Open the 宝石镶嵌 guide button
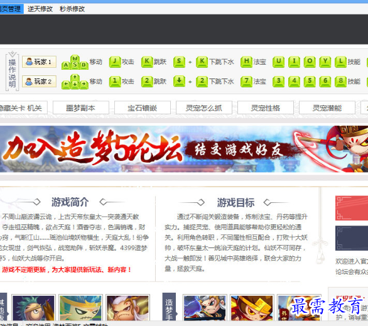Viewport: 368px width, 326px height. (x=143, y=108)
